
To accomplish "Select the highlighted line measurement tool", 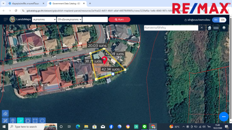I will (20, 121).
